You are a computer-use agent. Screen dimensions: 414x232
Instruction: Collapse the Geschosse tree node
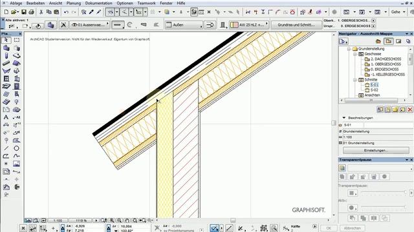click(355, 54)
